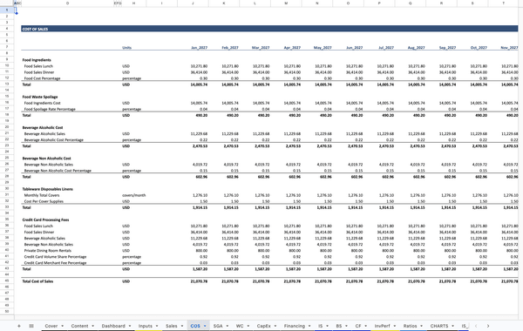Open the SGA sheet tab
The width and height of the screenshot is (523, 331).
coord(218,326)
